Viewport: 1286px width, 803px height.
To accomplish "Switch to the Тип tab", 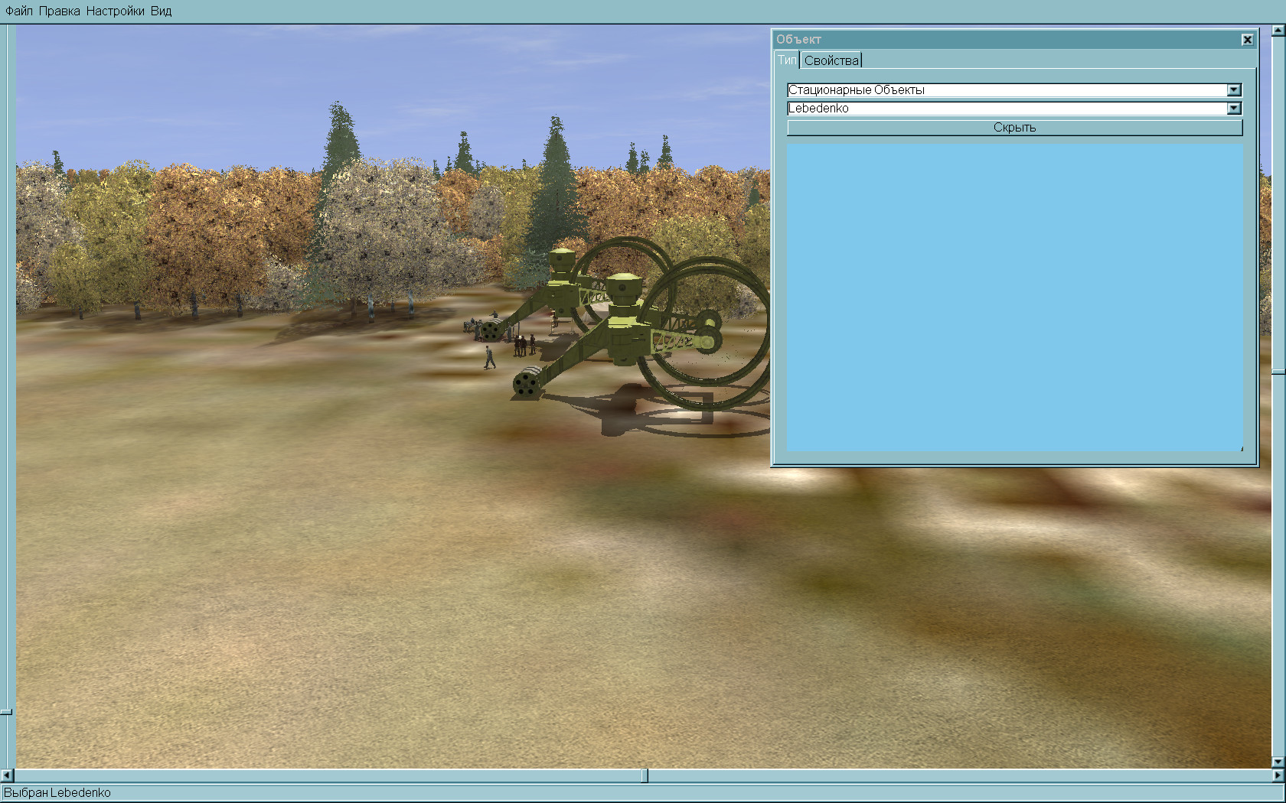I will point(787,60).
